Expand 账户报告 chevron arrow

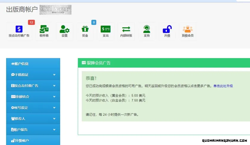tap(54, 130)
